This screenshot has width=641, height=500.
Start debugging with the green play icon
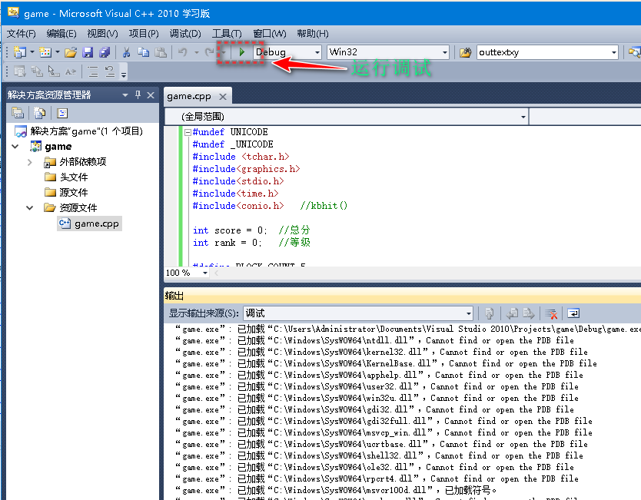[x=241, y=52]
